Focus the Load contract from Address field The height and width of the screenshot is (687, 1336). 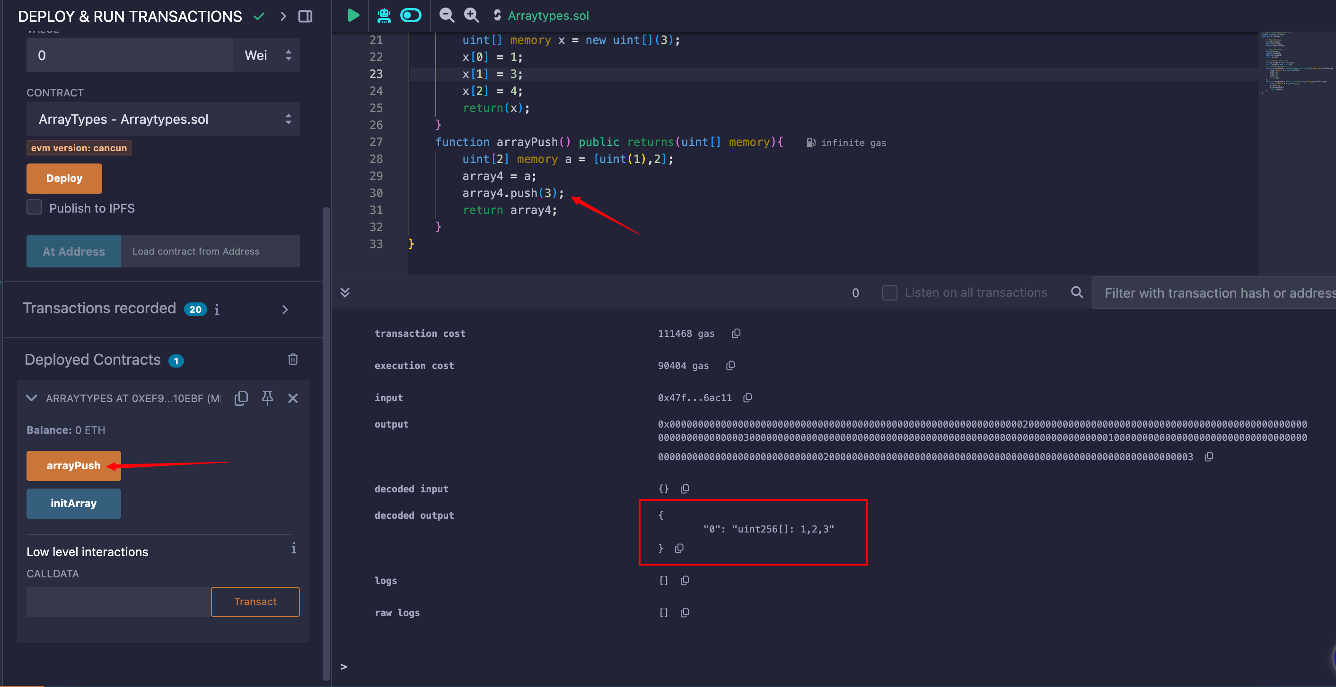tap(210, 251)
